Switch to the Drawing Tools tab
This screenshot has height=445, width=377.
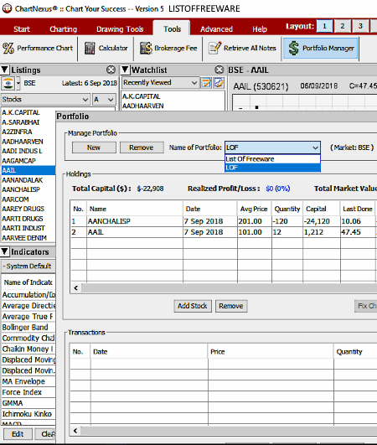coord(120,29)
